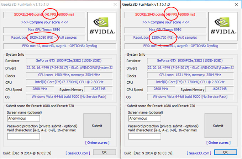The image size is (242, 159).
Task: Open Compare your score link in right window
Action: point(166,22)
